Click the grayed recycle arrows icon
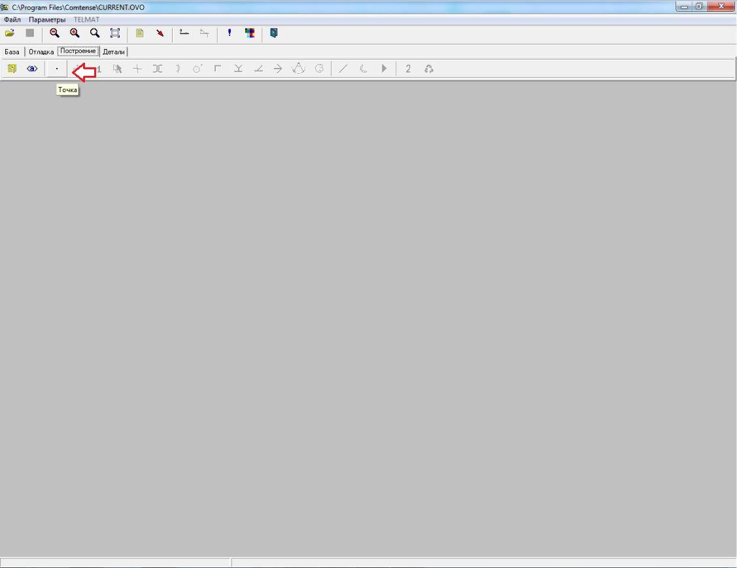This screenshot has height=568, width=737. click(x=429, y=69)
